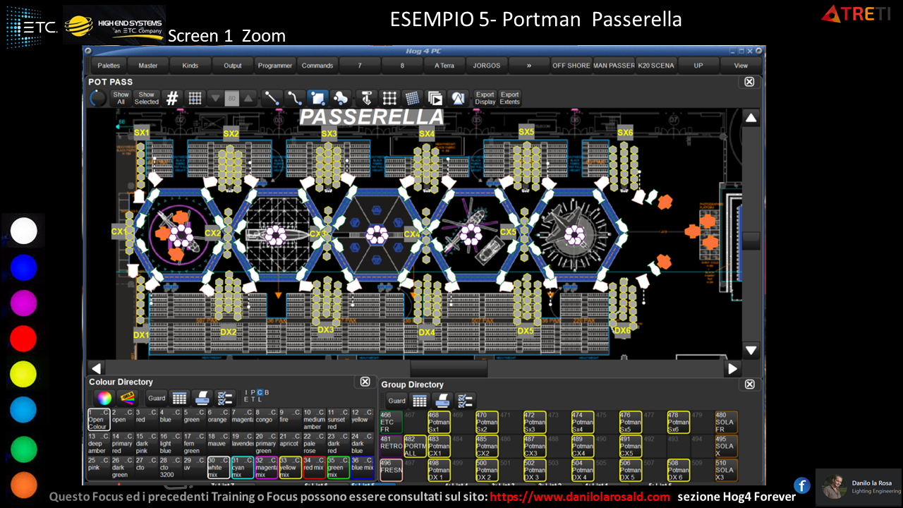The width and height of the screenshot is (903, 508).
Task: Toggle Show All in plot toolbar
Action: tap(121, 98)
